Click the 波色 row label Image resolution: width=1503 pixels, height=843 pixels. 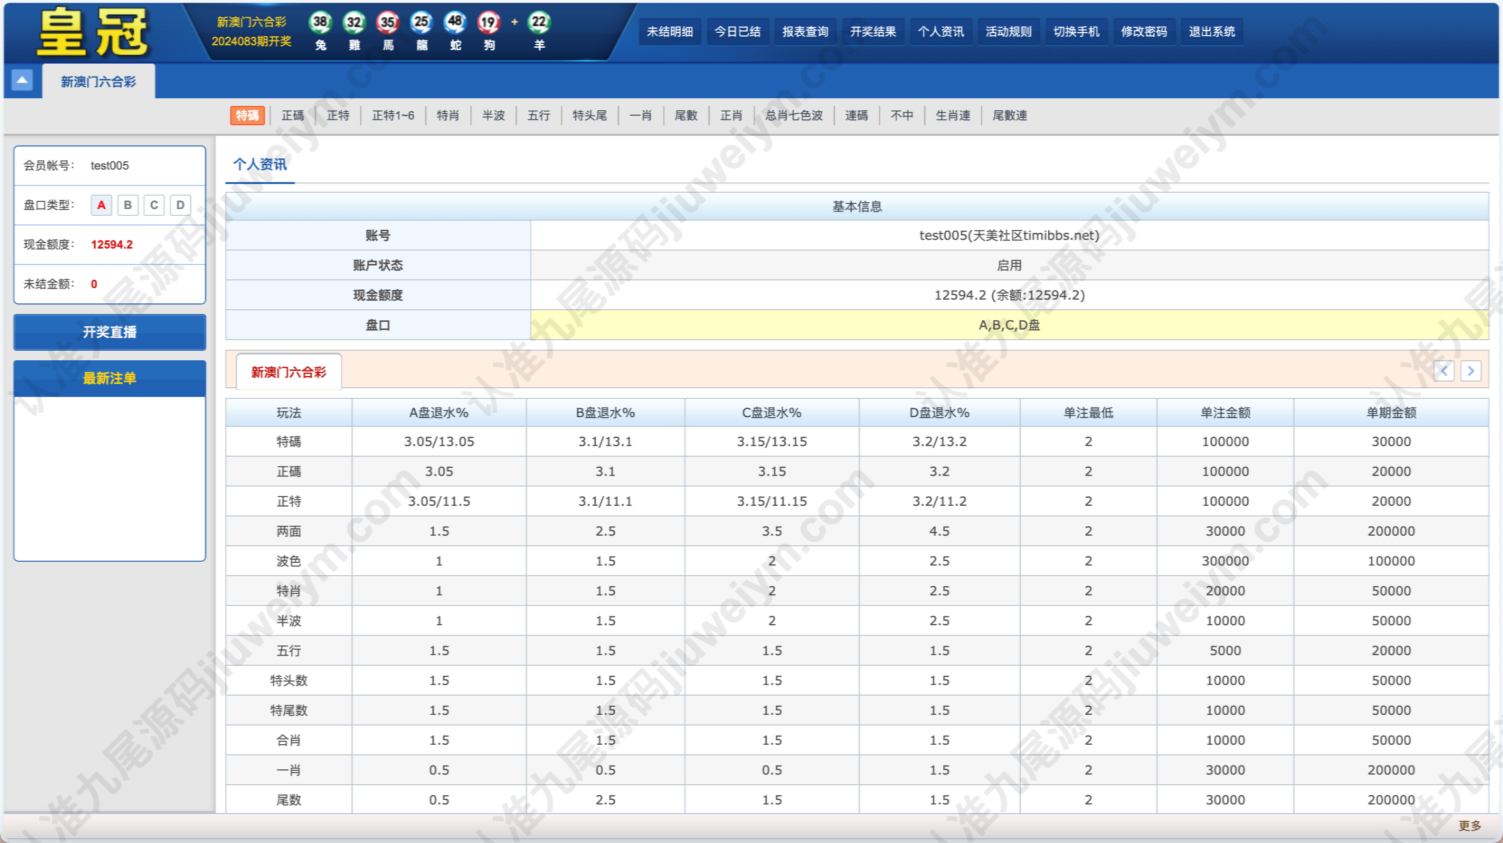point(289,561)
